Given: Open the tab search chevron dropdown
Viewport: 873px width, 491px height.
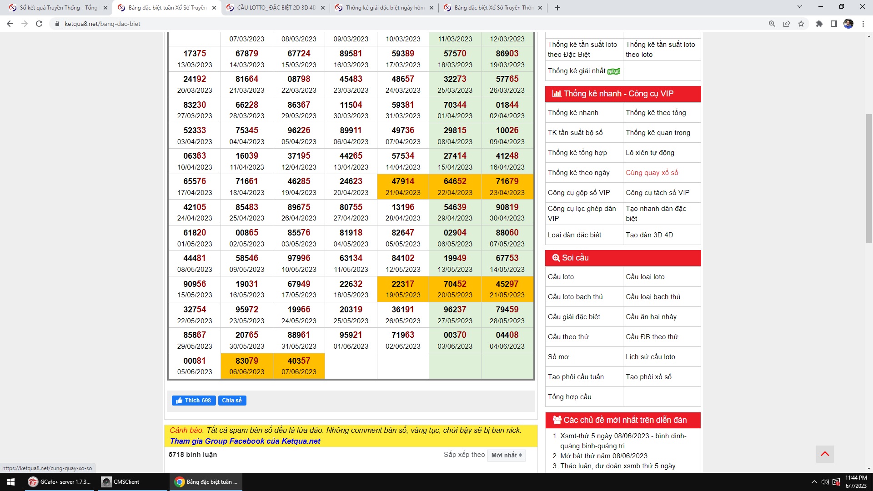Looking at the screenshot, I should tap(799, 7).
